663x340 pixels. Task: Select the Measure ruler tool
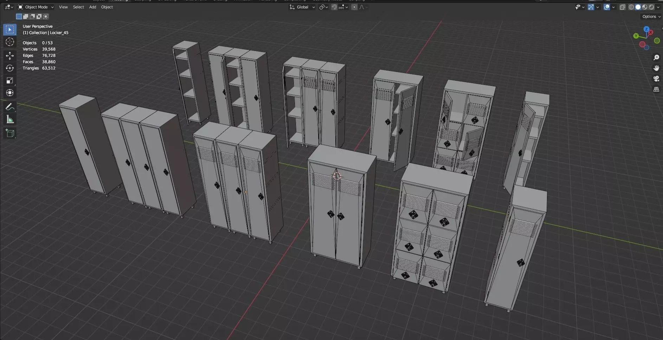coord(10,120)
